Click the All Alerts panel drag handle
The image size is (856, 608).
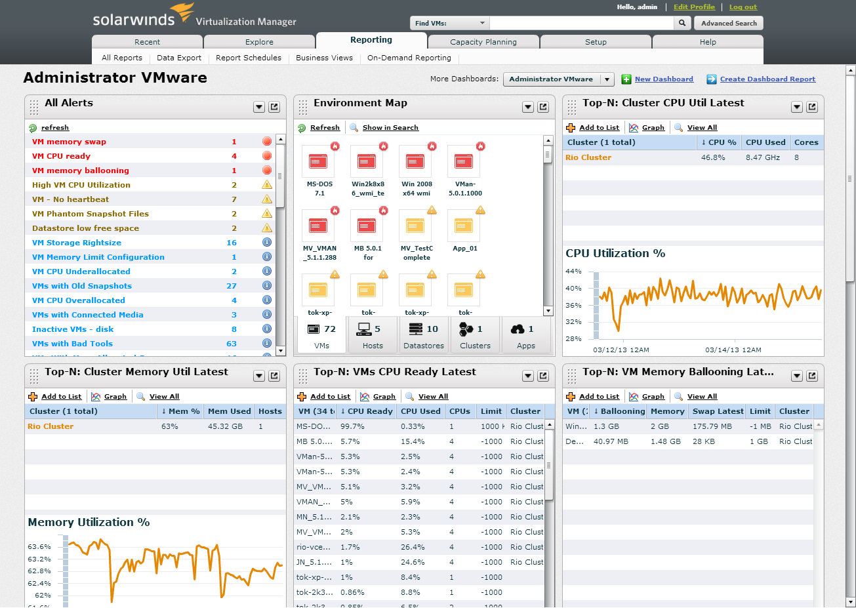click(34, 107)
